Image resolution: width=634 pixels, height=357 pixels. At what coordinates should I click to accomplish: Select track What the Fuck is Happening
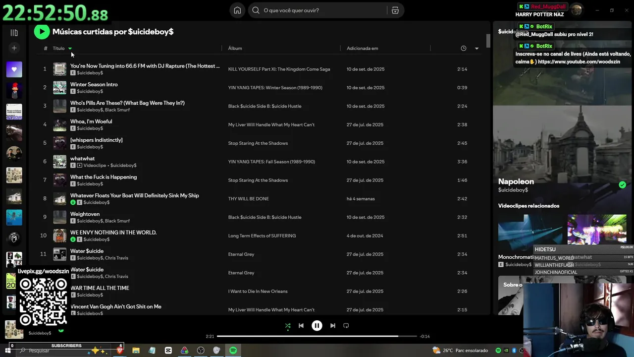tap(104, 177)
